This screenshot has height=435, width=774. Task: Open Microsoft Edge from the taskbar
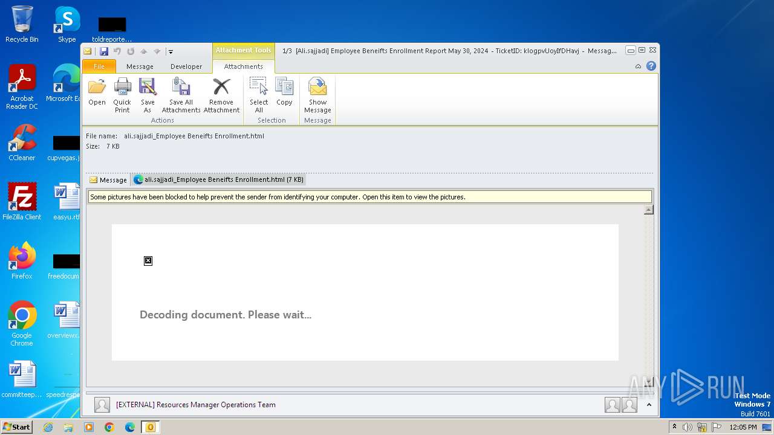click(x=130, y=427)
